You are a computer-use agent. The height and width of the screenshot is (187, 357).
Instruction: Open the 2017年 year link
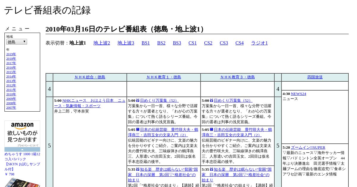(11, 63)
